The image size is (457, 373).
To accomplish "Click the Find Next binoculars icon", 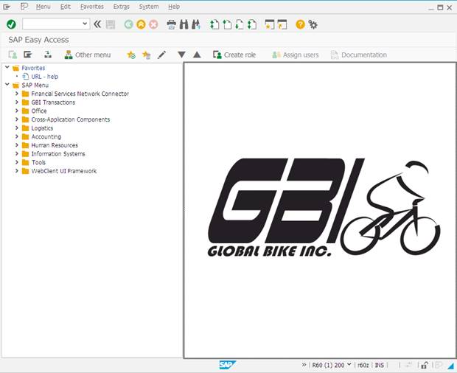I will (x=196, y=24).
